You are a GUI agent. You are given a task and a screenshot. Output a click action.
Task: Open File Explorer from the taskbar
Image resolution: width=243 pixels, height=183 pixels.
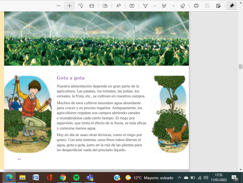23,178
